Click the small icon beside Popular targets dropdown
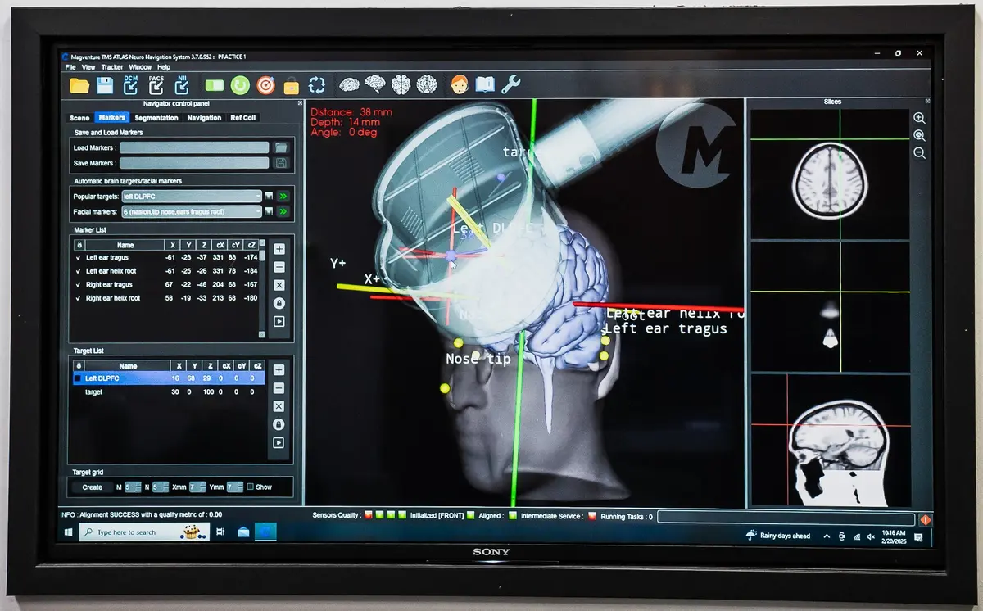Image resolution: width=983 pixels, height=611 pixels. point(269,197)
